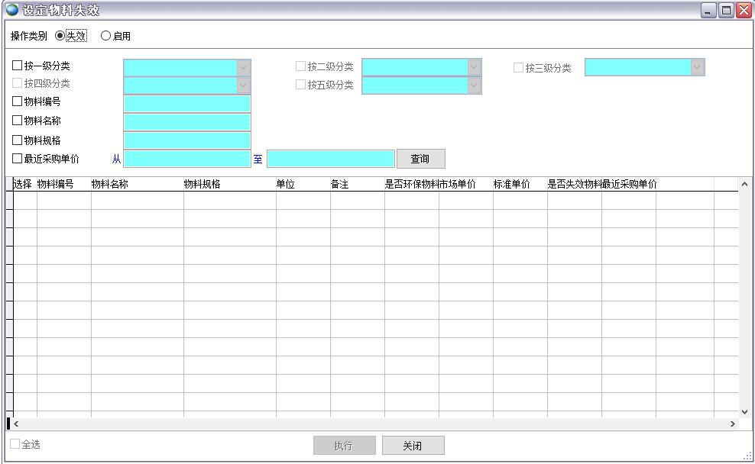This screenshot has height=464, width=755.
Task: Click the vertical scrollbar down arrow
Action: click(x=745, y=411)
